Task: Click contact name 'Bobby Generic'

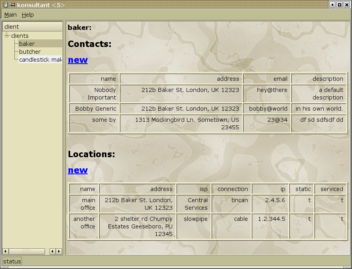Action: pos(96,109)
